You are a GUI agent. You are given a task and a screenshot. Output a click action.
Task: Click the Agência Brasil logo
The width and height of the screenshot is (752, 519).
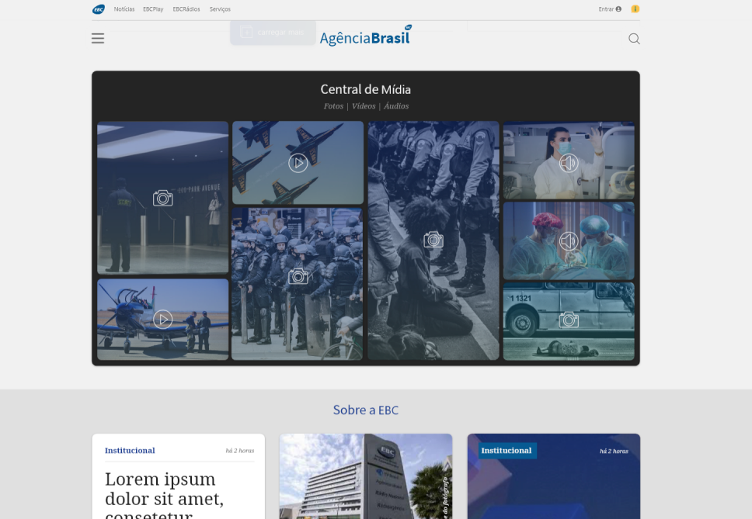[365, 36]
